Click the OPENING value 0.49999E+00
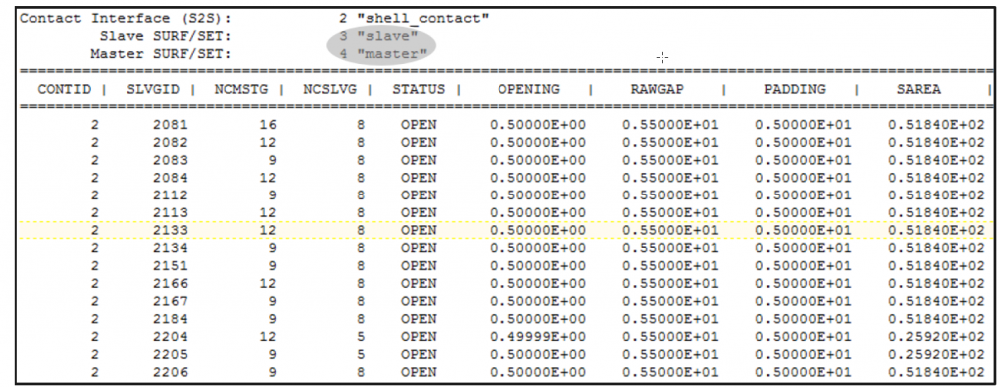 click(x=537, y=336)
